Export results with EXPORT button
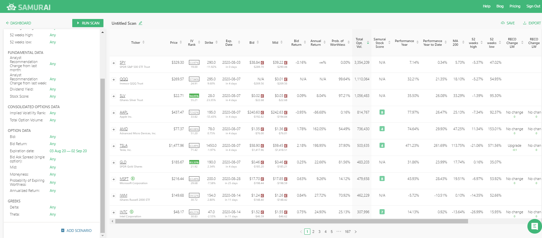This screenshot has width=542, height=238. click(x=532, y=23)
